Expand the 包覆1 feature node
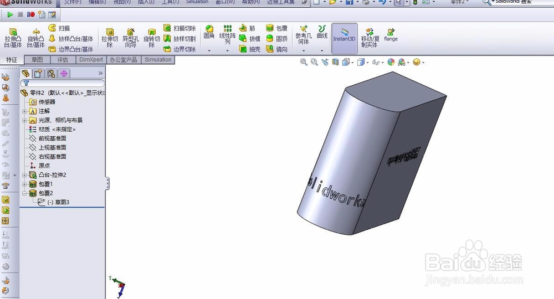 [24, 184]
